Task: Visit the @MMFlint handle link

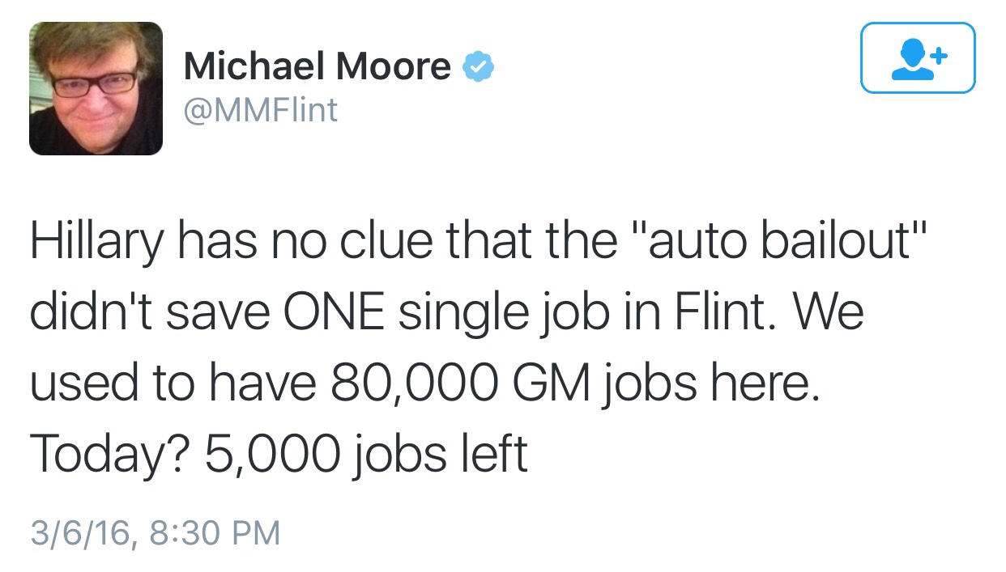Action: 260,109
